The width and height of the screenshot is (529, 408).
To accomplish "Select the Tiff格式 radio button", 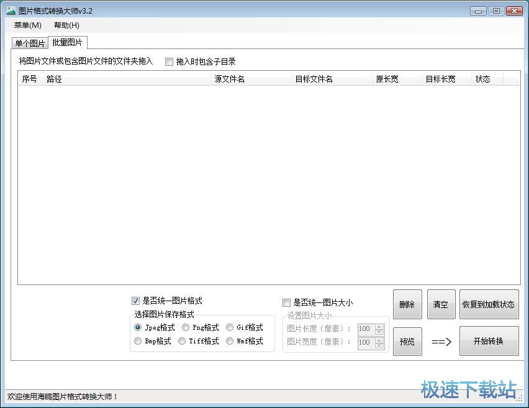I will tap(181, 341).
